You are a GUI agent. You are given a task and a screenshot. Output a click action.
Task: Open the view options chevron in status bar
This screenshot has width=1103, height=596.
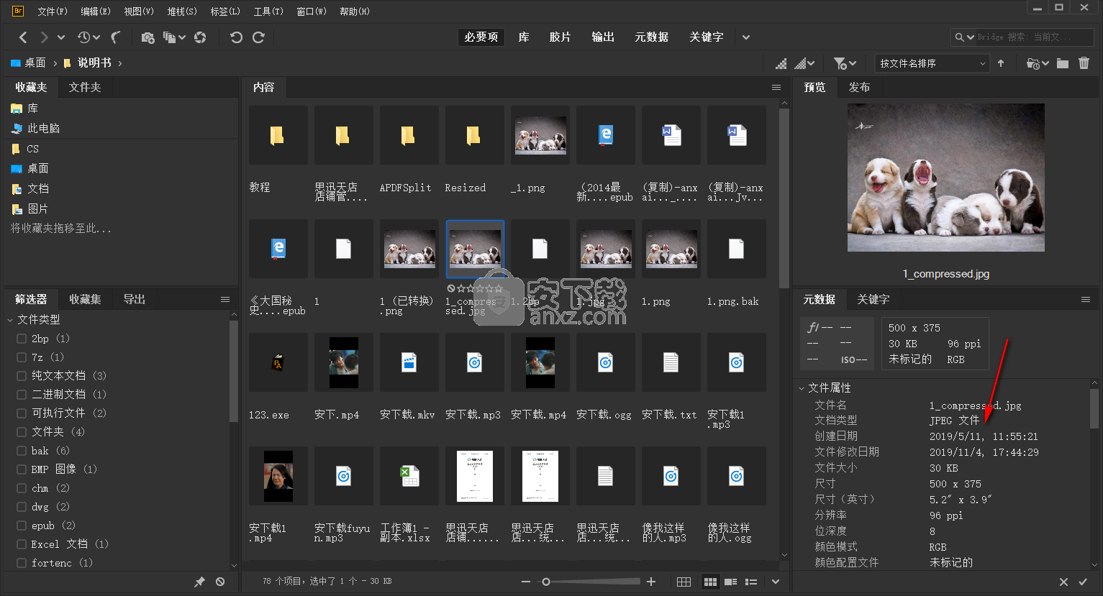(776, 582)
